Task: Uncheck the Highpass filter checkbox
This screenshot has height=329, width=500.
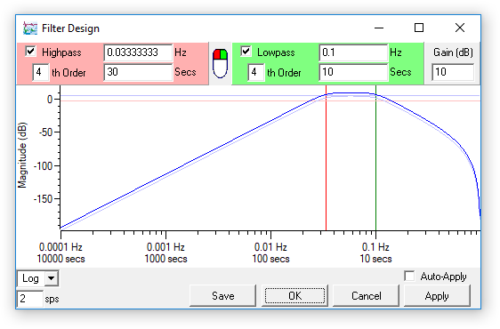Action: click(30, 52)
